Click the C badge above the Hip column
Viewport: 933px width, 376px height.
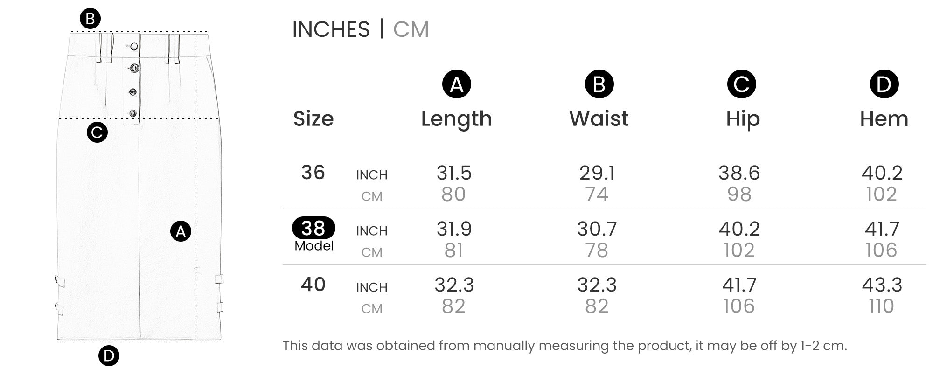(x=741, y=84)
